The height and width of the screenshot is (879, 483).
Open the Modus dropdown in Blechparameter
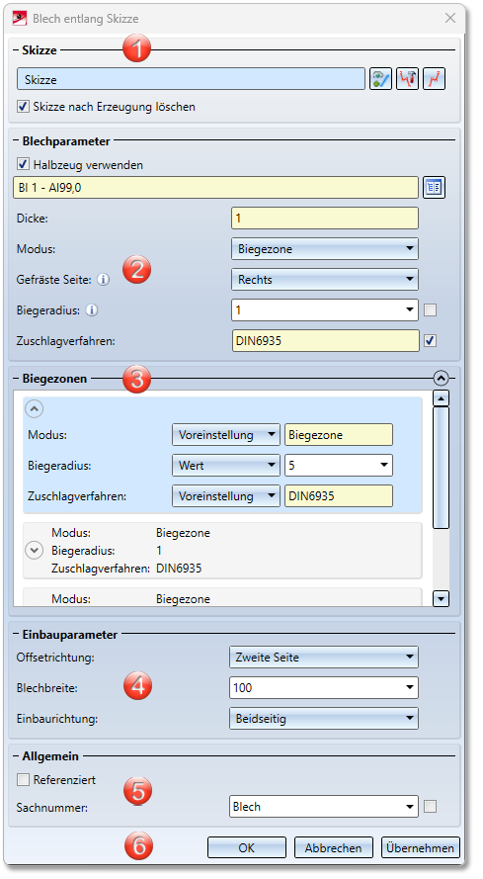tap(325, 249)
